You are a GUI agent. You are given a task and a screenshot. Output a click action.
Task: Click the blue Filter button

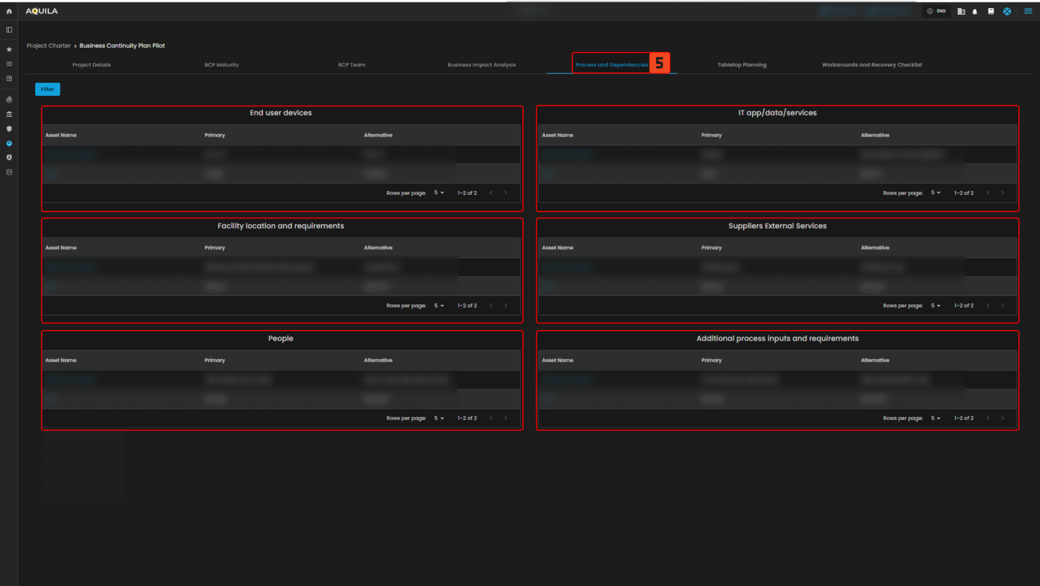point(48,89)
